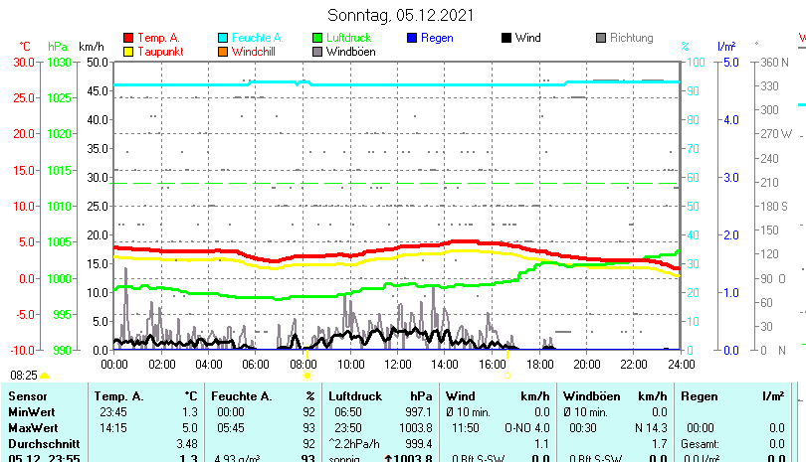
Task: Click the blue Regen legend square
Action: pos(412,38)
